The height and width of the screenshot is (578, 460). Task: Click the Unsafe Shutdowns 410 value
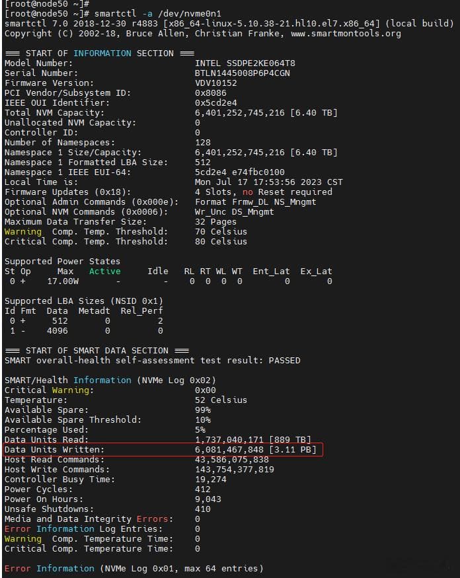(202, 509)
